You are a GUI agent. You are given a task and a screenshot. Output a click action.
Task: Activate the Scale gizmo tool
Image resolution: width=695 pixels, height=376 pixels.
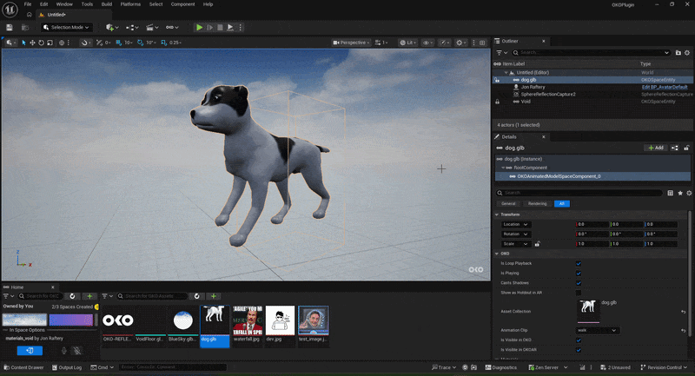[50, 43]
